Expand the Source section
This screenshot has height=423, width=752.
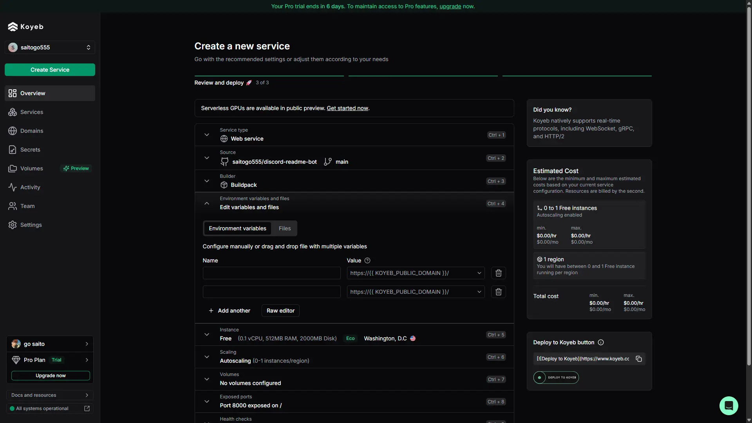pyautogui.click(x=207, y=158)
